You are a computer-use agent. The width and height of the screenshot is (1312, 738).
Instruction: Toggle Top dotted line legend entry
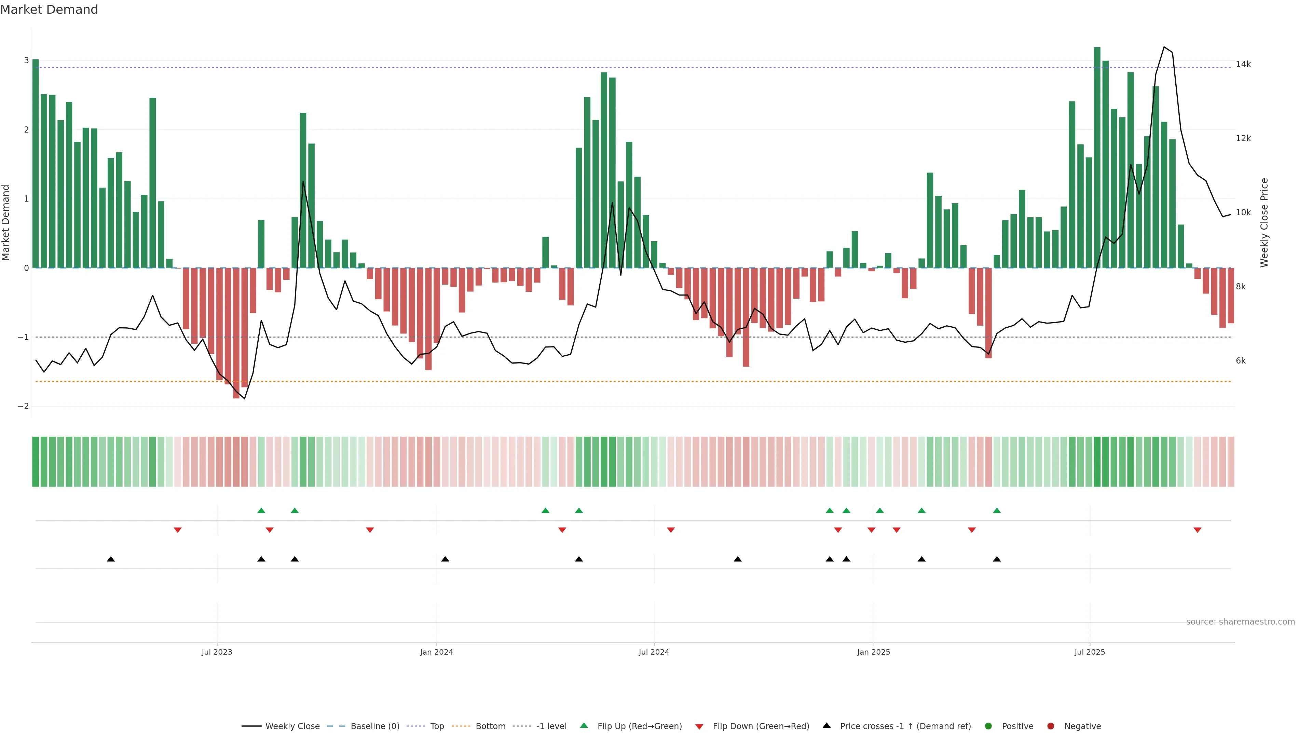pos(437,726)
